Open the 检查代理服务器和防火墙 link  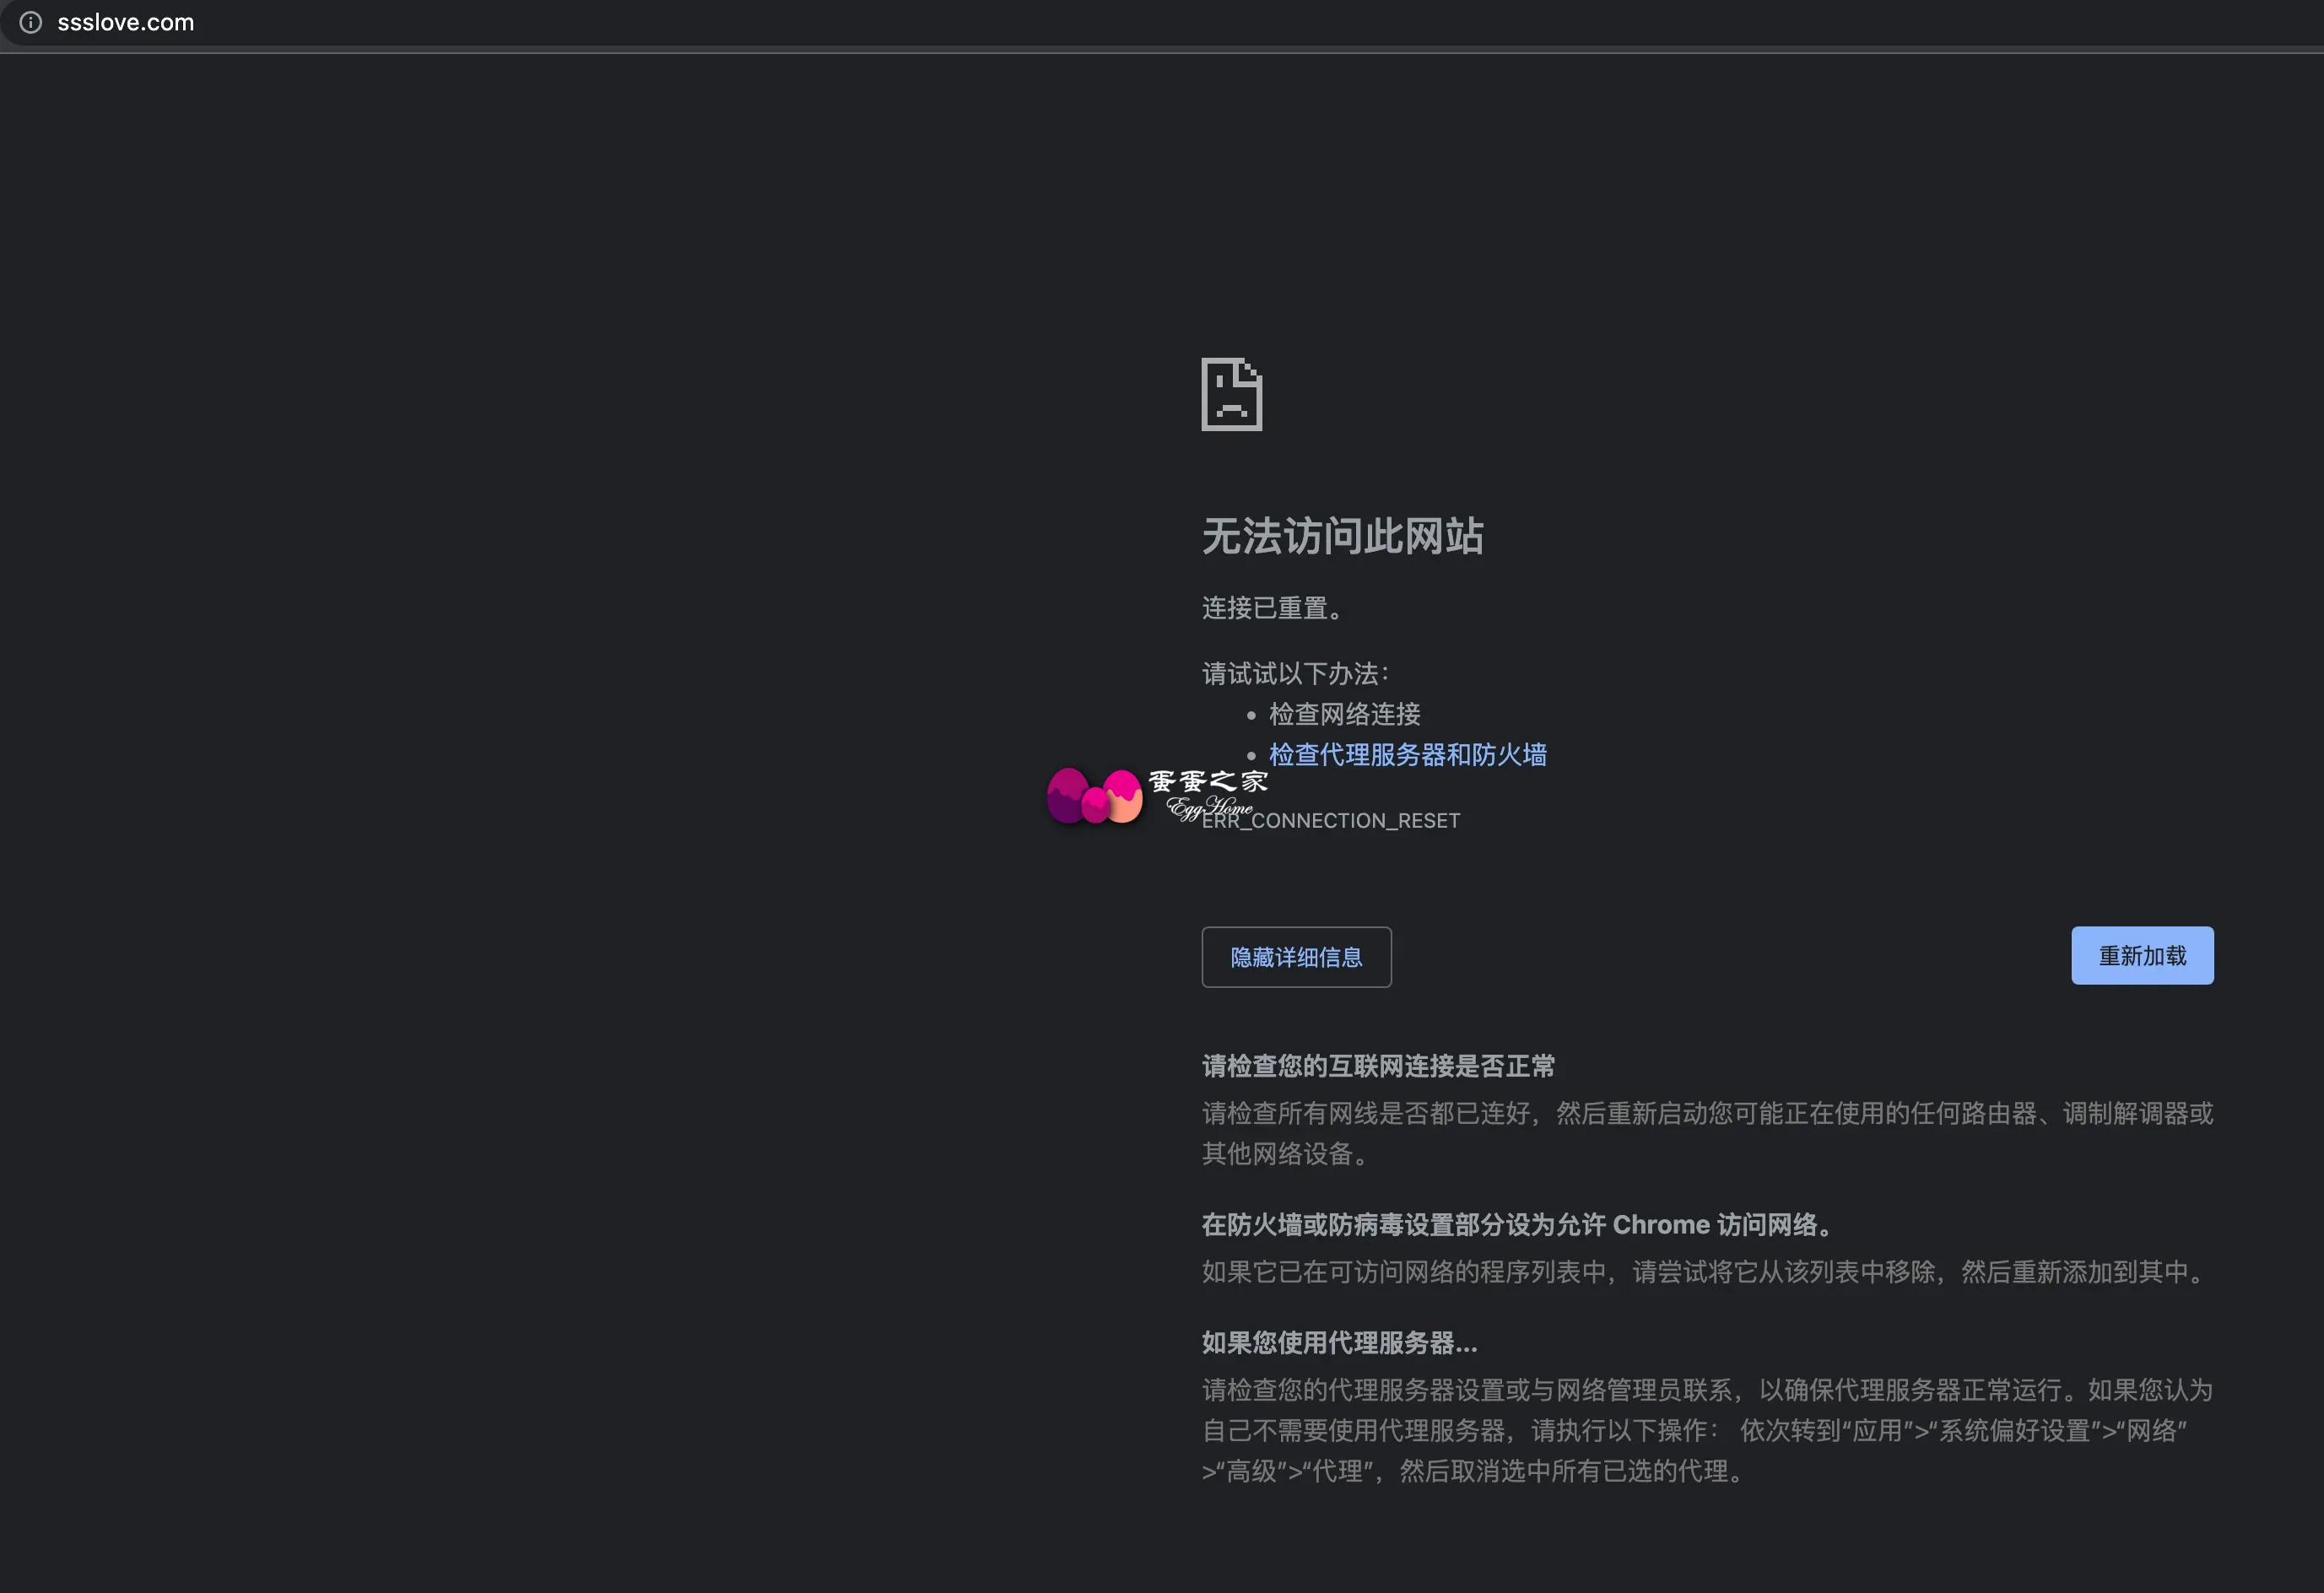pyautogui.click(x=1407, y=754)
